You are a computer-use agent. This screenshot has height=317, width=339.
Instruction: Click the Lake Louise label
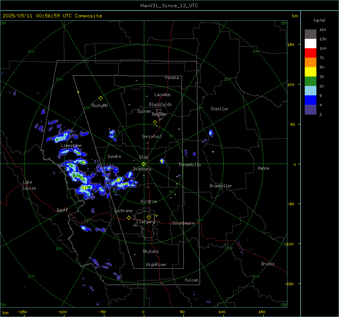point(29,185)
